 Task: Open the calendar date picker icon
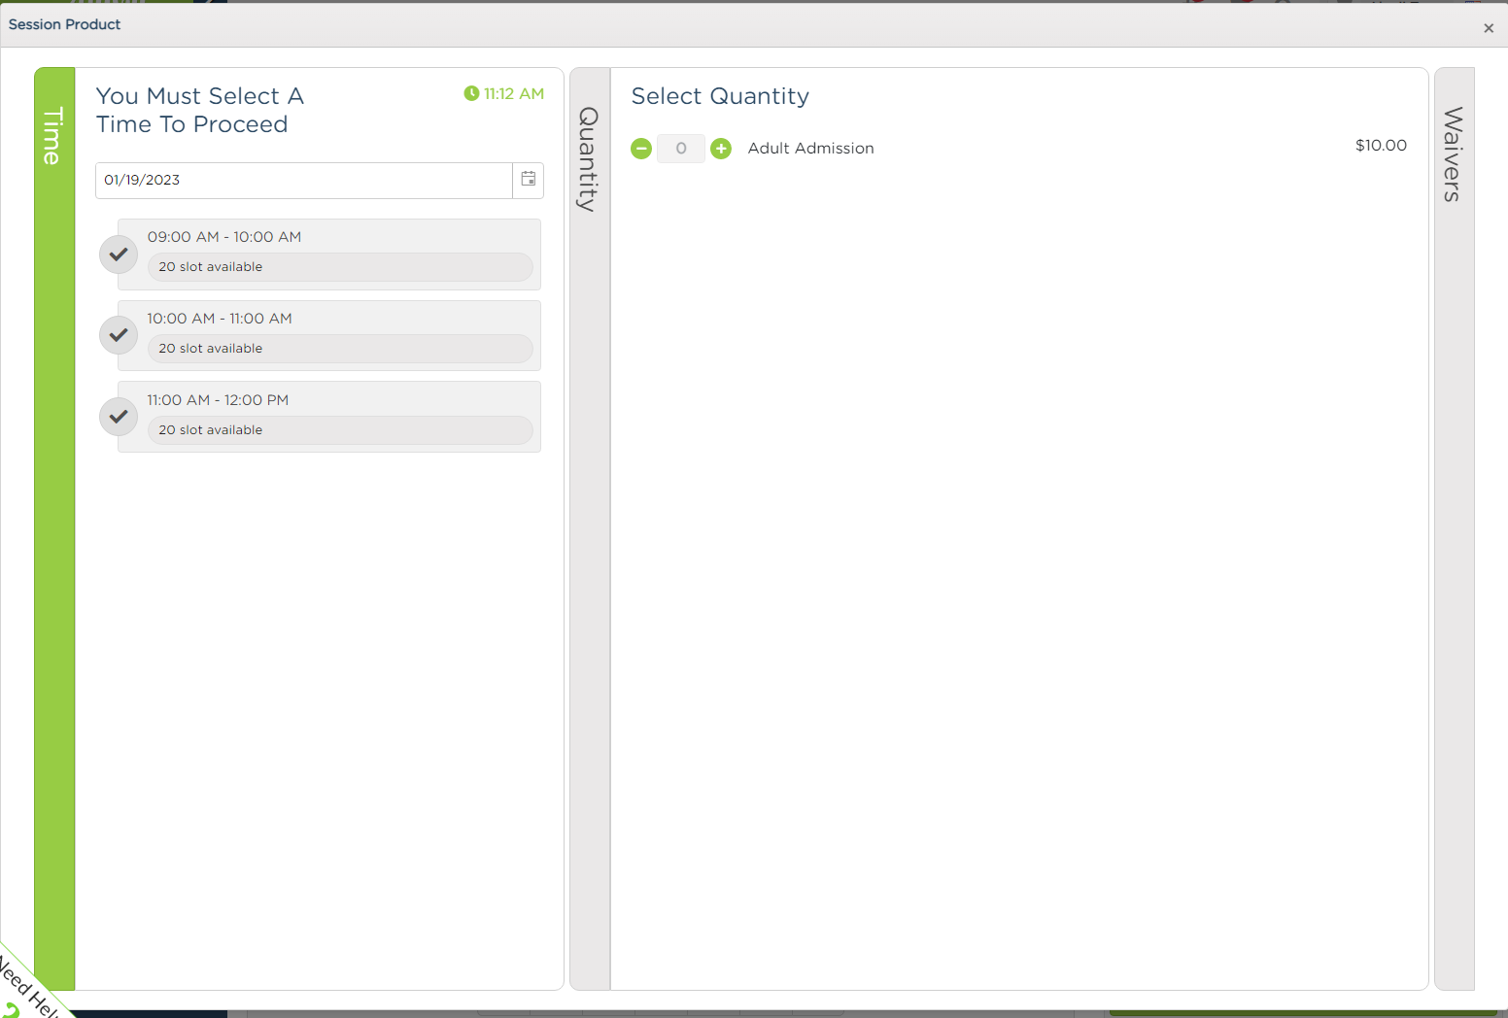[x=528, y=180]
